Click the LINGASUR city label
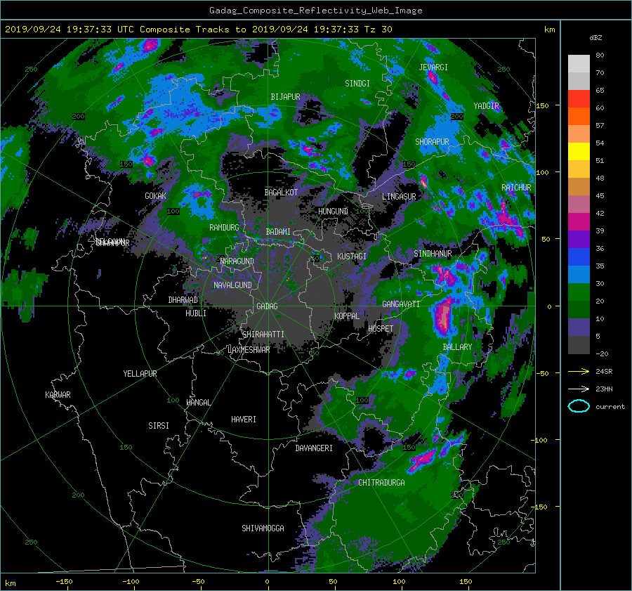This screenshot has width=632, height=591. click(x=399, y=197)
